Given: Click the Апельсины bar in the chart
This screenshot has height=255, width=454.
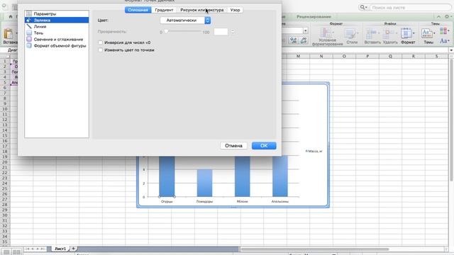Looking at the screenshot, I should pyautogui.click(x=280, y=176).
